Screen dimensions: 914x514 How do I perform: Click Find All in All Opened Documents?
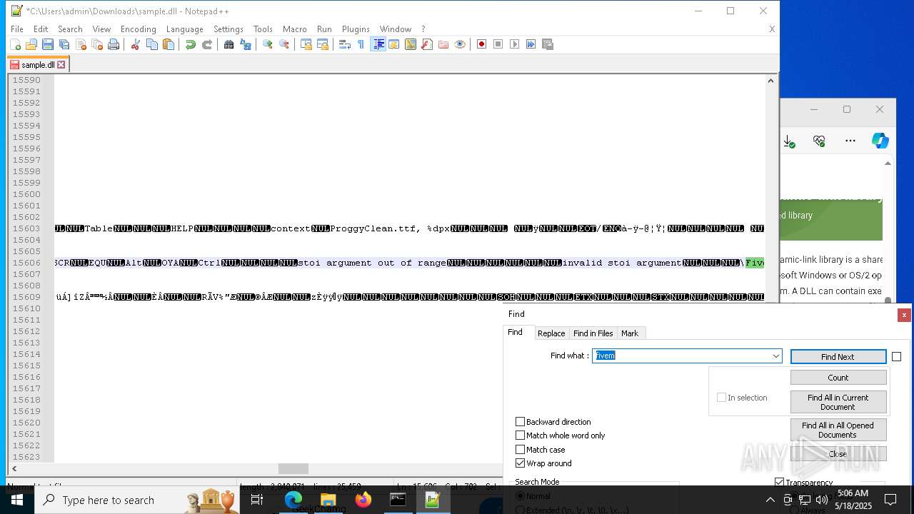pos(838,430)
